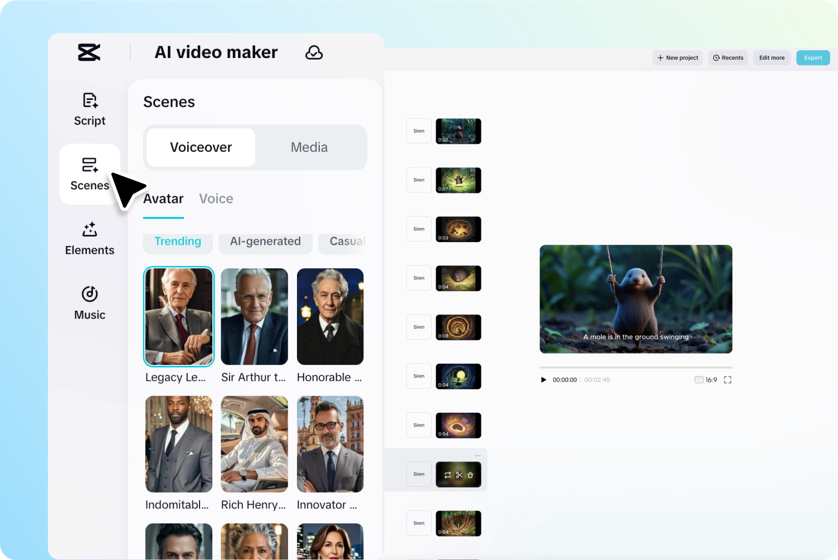Open the Elements panel
The height and width of the screenshot is (560, 838).
[x=89, y=239]
